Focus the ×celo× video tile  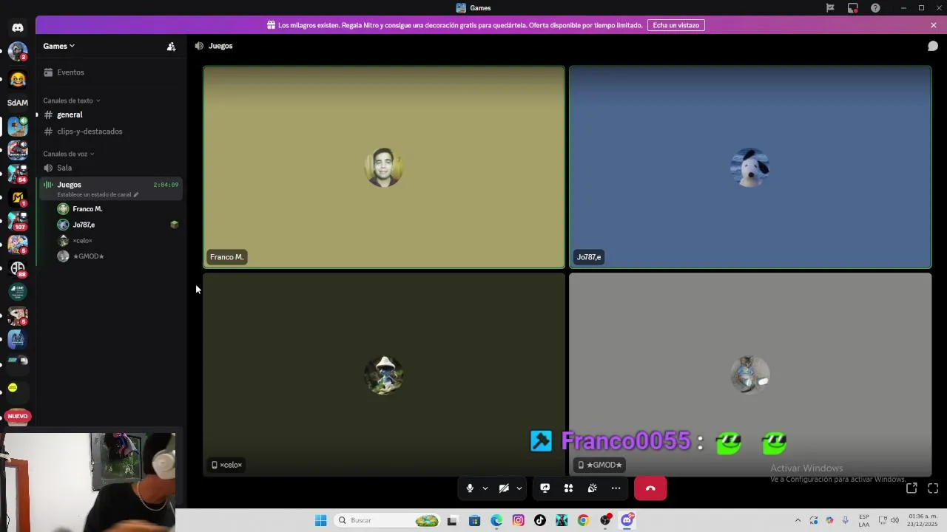point(384,375)
